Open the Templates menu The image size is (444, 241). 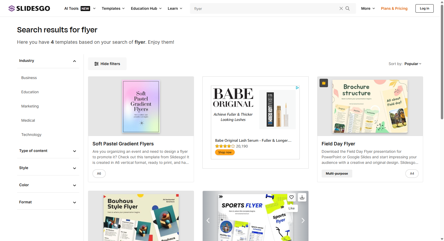(x=113, y=8)
